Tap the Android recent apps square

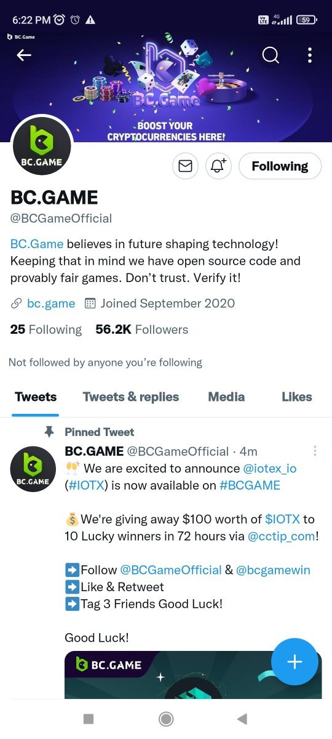(x=89, y=719)
